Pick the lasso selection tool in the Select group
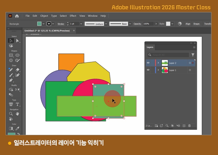The width and height of the screenshot is (218, 155). click(x=11, y=46)
